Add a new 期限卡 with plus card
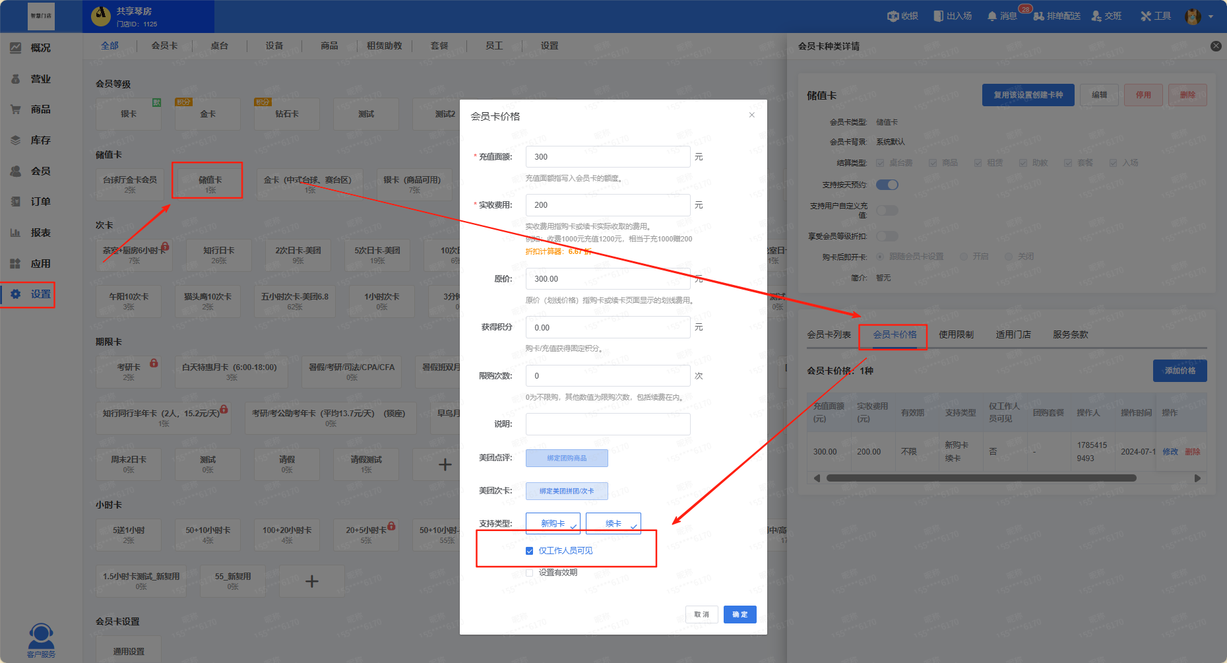Screen dimensions: 1227x663 click(x=445, y=464)
